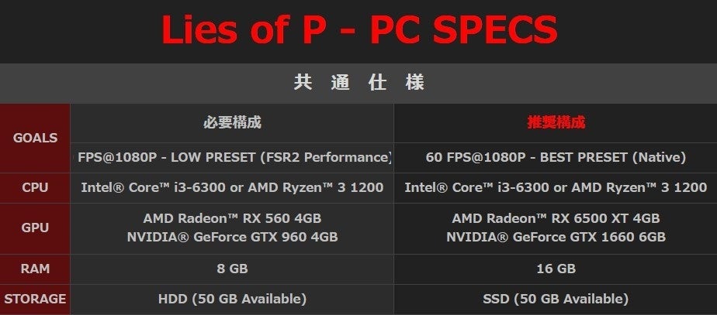Select the GPU row label
717x315 pixels.
(x=35, y=228)
